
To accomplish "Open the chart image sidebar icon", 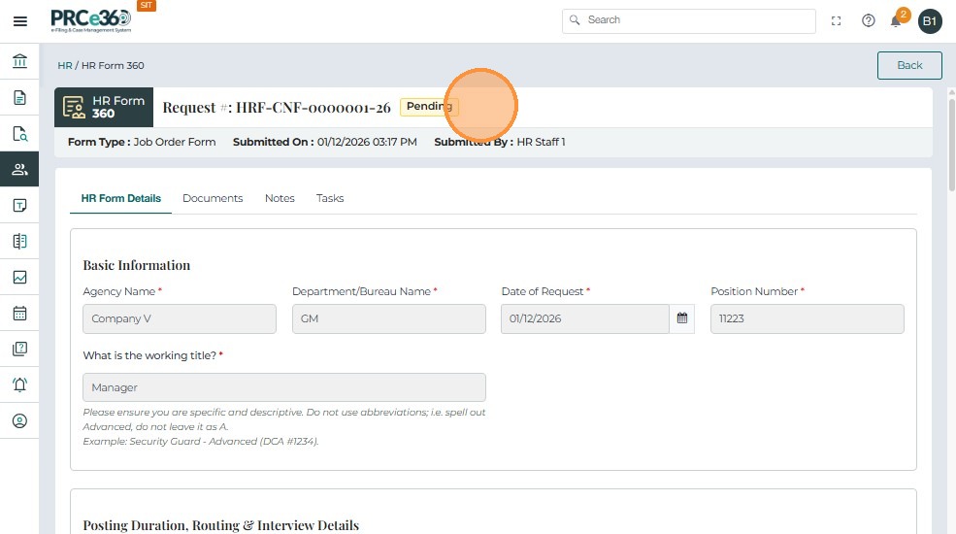I will coord(19,278).
